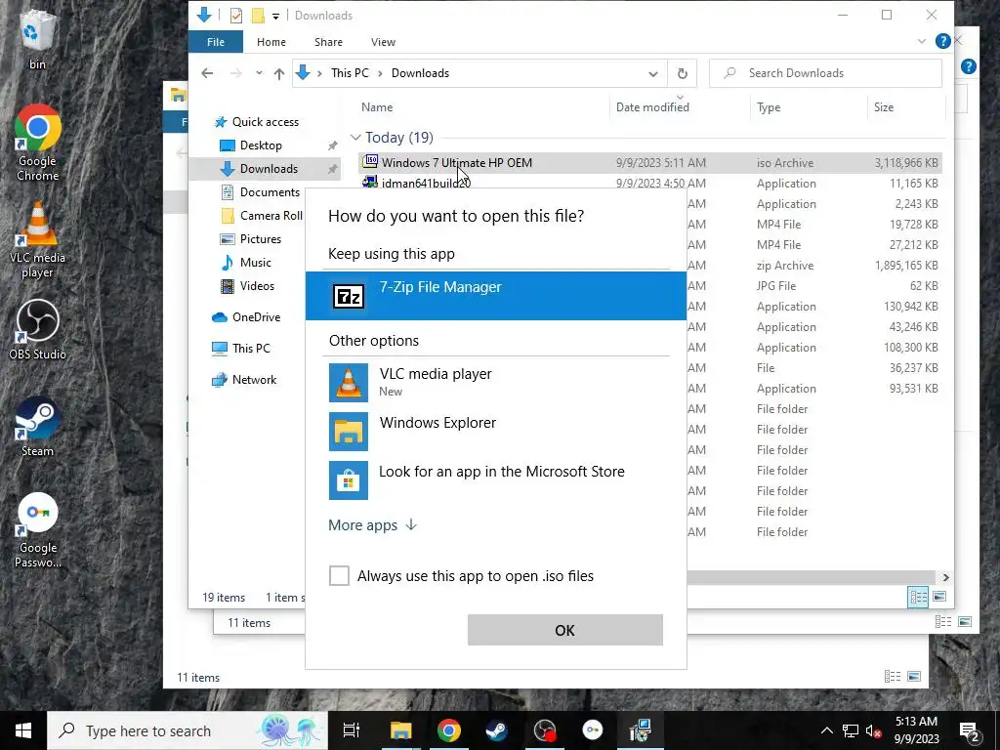Viewport: 1000px width, 750px height.
Task: Click Properties icon in title bar
Action: 236,16
